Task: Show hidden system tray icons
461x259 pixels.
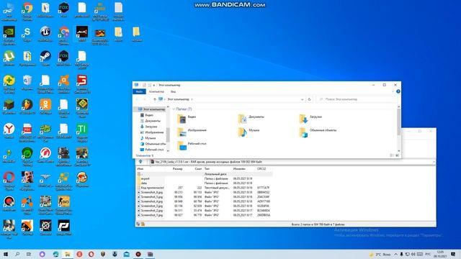Action: [x=395, y=254]
